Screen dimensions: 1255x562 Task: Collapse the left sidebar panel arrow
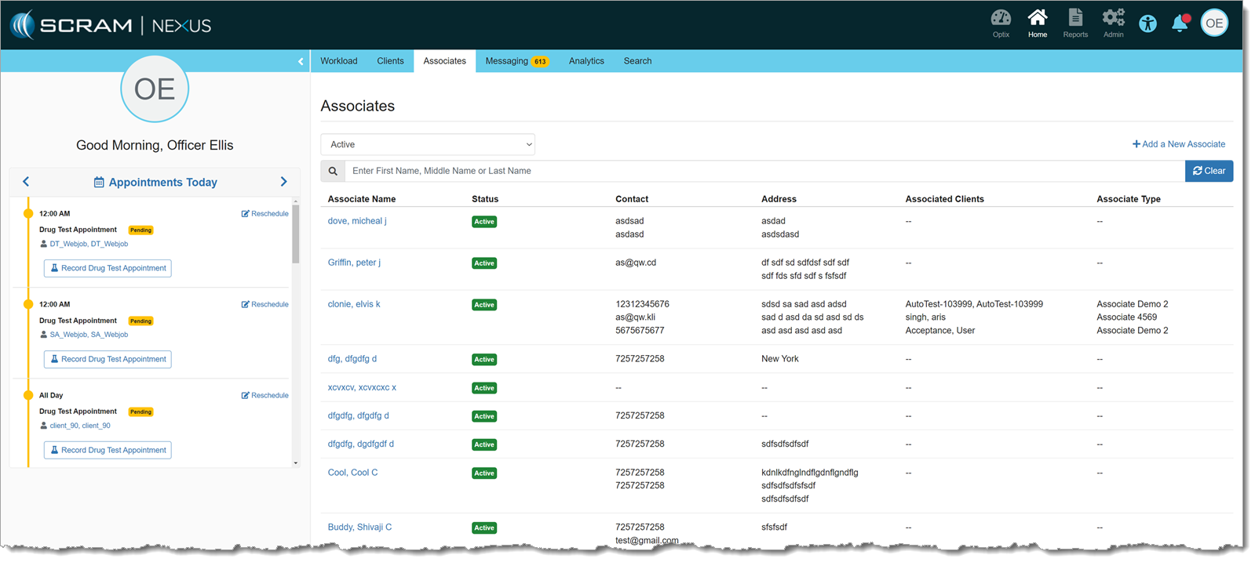(x=301, y=61)
